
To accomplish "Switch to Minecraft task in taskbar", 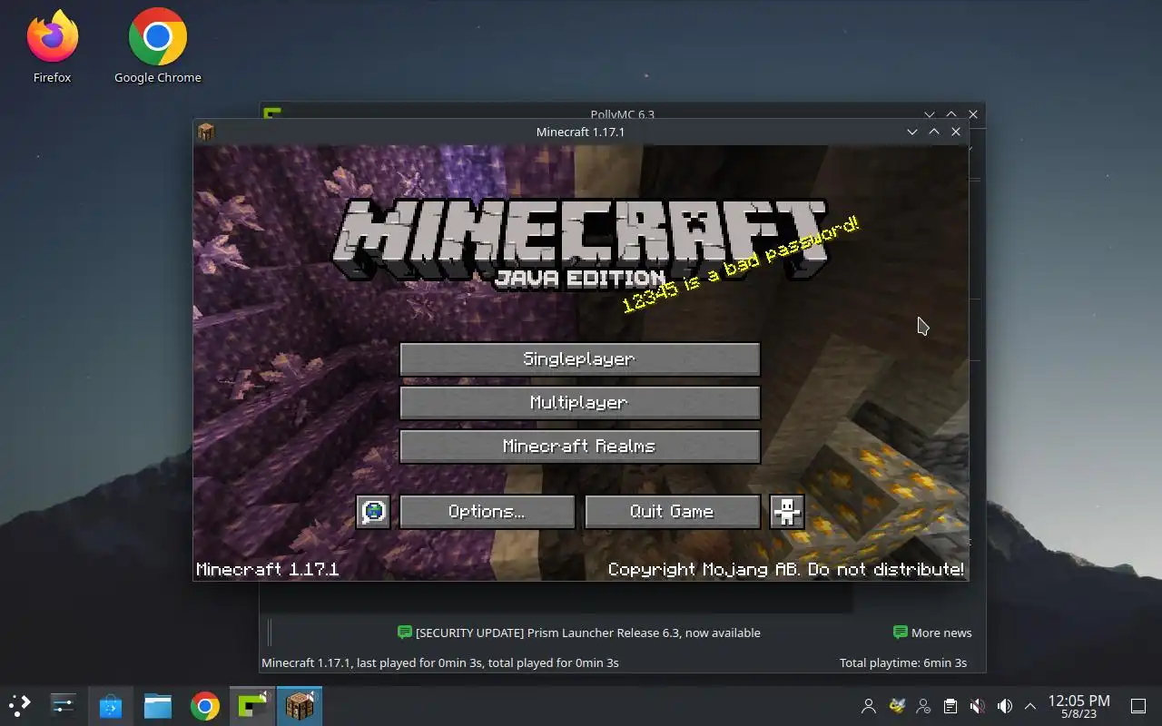I will click(x=300, y=705).
